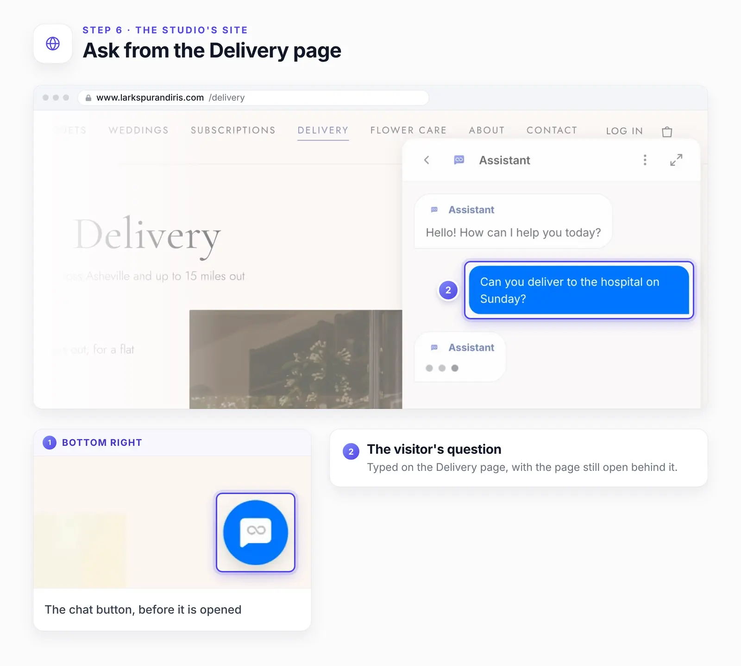741x666 pixels.
Task: Click the flower shop photo on Delivery page
Action: click(x=295, y=359)
